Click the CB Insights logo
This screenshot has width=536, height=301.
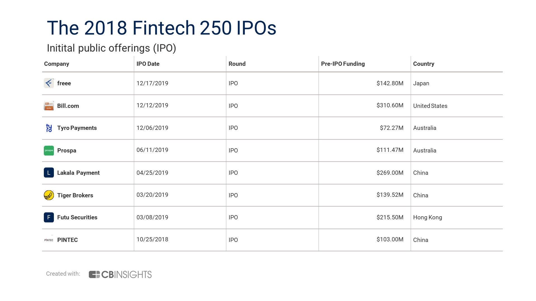coord(120,275)
